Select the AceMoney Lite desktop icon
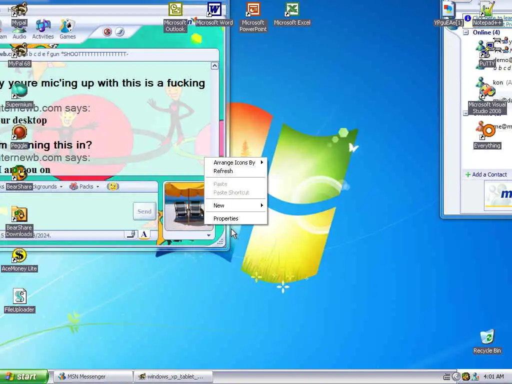The width and height of the screenshot is (512, 384). click(19, 260)
